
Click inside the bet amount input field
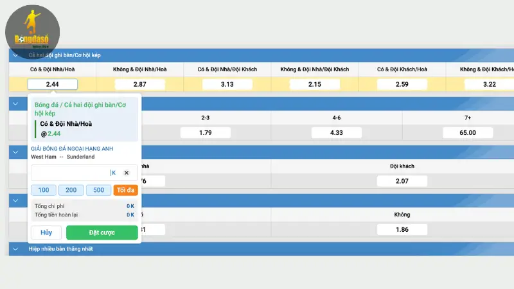(71, 173)
